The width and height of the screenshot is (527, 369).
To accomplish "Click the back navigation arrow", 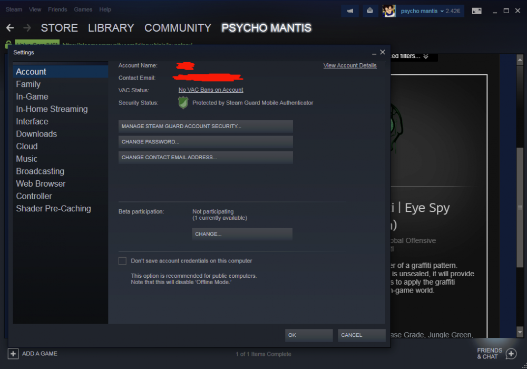I will click(10, 27).
